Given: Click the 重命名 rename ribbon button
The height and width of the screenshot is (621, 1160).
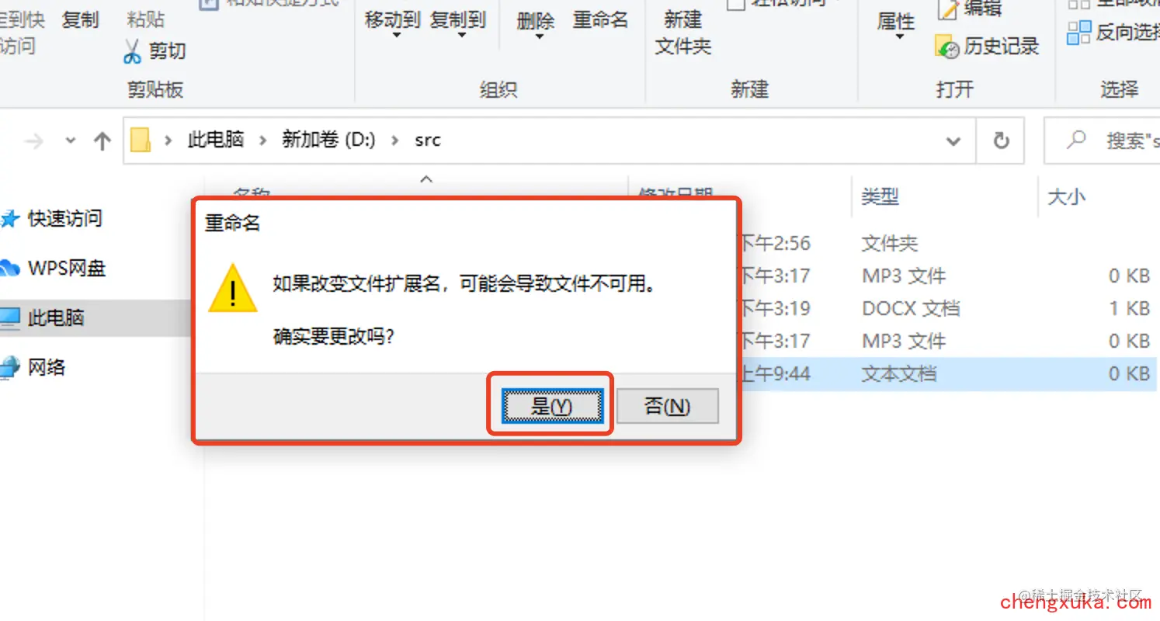Looking at the screenshot, I should tap(600, 20).
